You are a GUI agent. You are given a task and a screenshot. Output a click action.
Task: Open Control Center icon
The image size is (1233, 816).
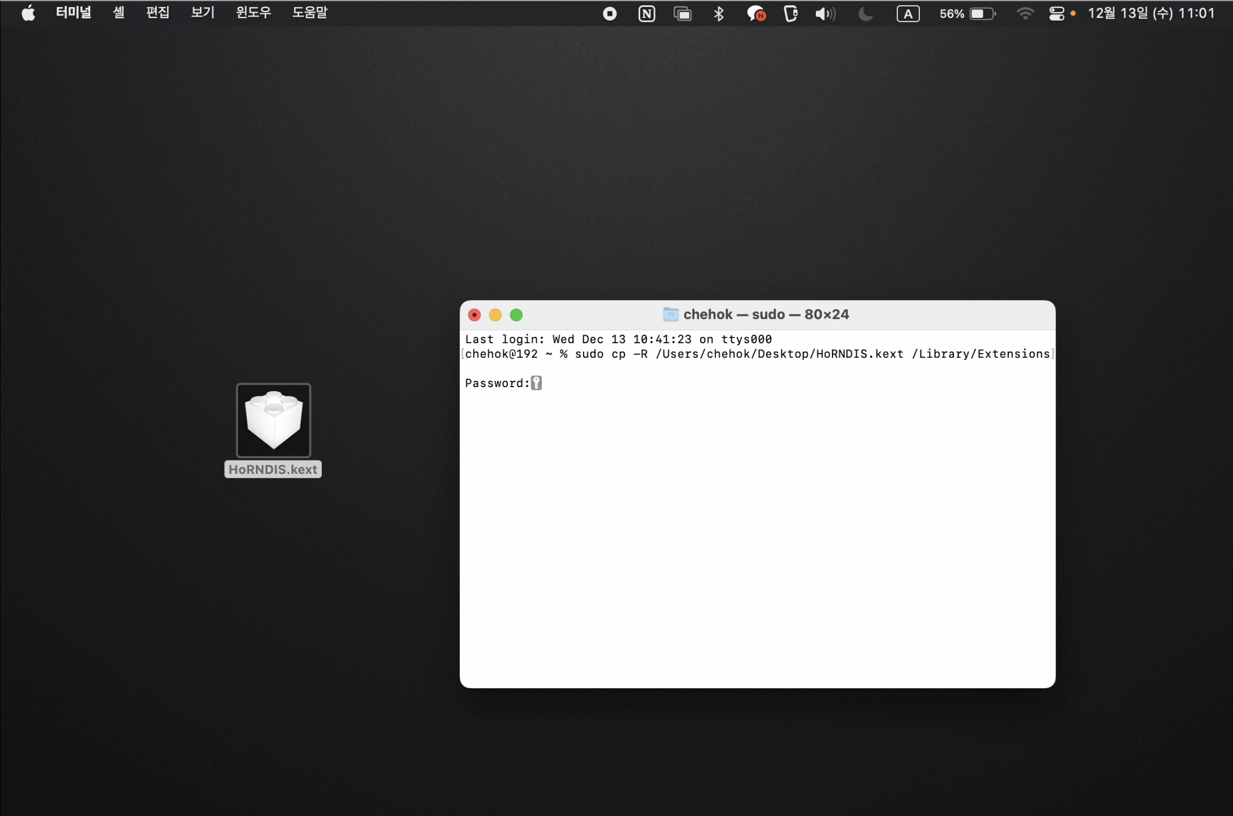[x=1056, y=14]
